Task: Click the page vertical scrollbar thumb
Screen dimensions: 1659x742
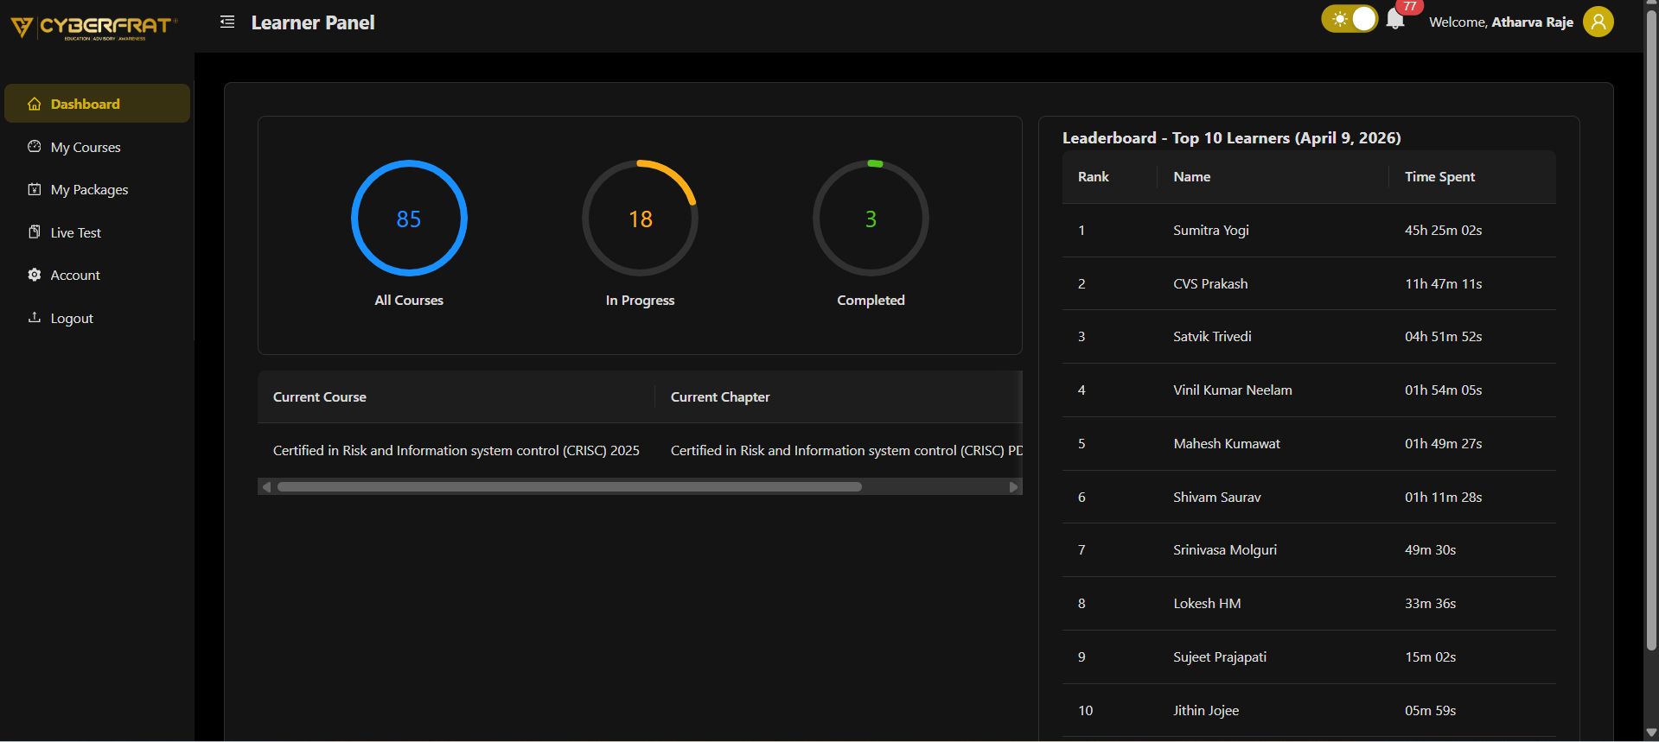Action: pyautogui.click(x=1651, y=331)
